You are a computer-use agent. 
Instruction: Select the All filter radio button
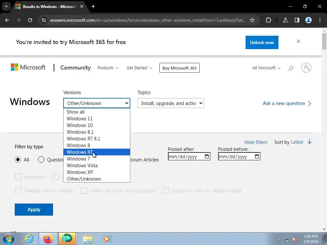tap(18, 160)
